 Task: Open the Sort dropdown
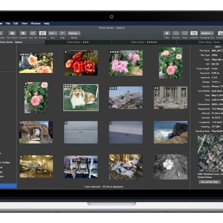click(x=53, y=33)
